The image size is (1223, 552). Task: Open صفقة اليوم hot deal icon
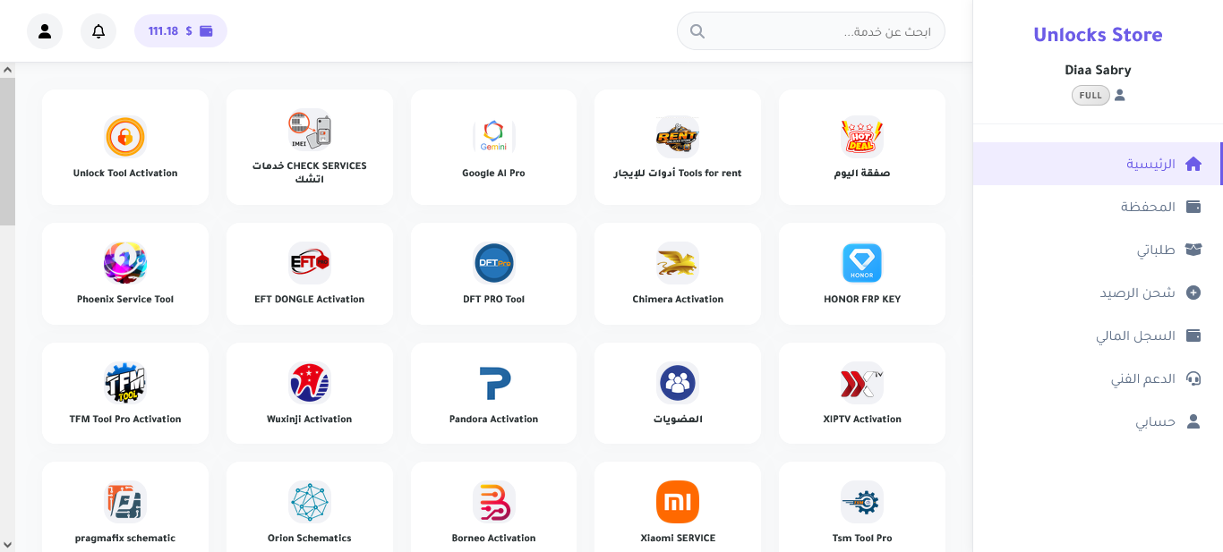point(862,137)
